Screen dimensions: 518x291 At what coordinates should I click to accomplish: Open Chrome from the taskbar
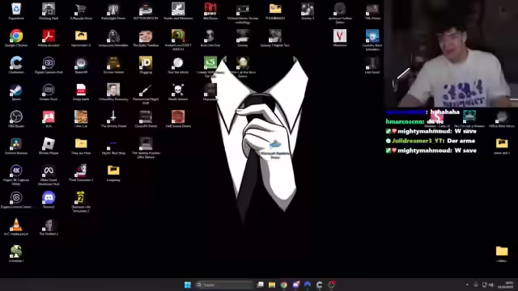(x=284, y=285)
